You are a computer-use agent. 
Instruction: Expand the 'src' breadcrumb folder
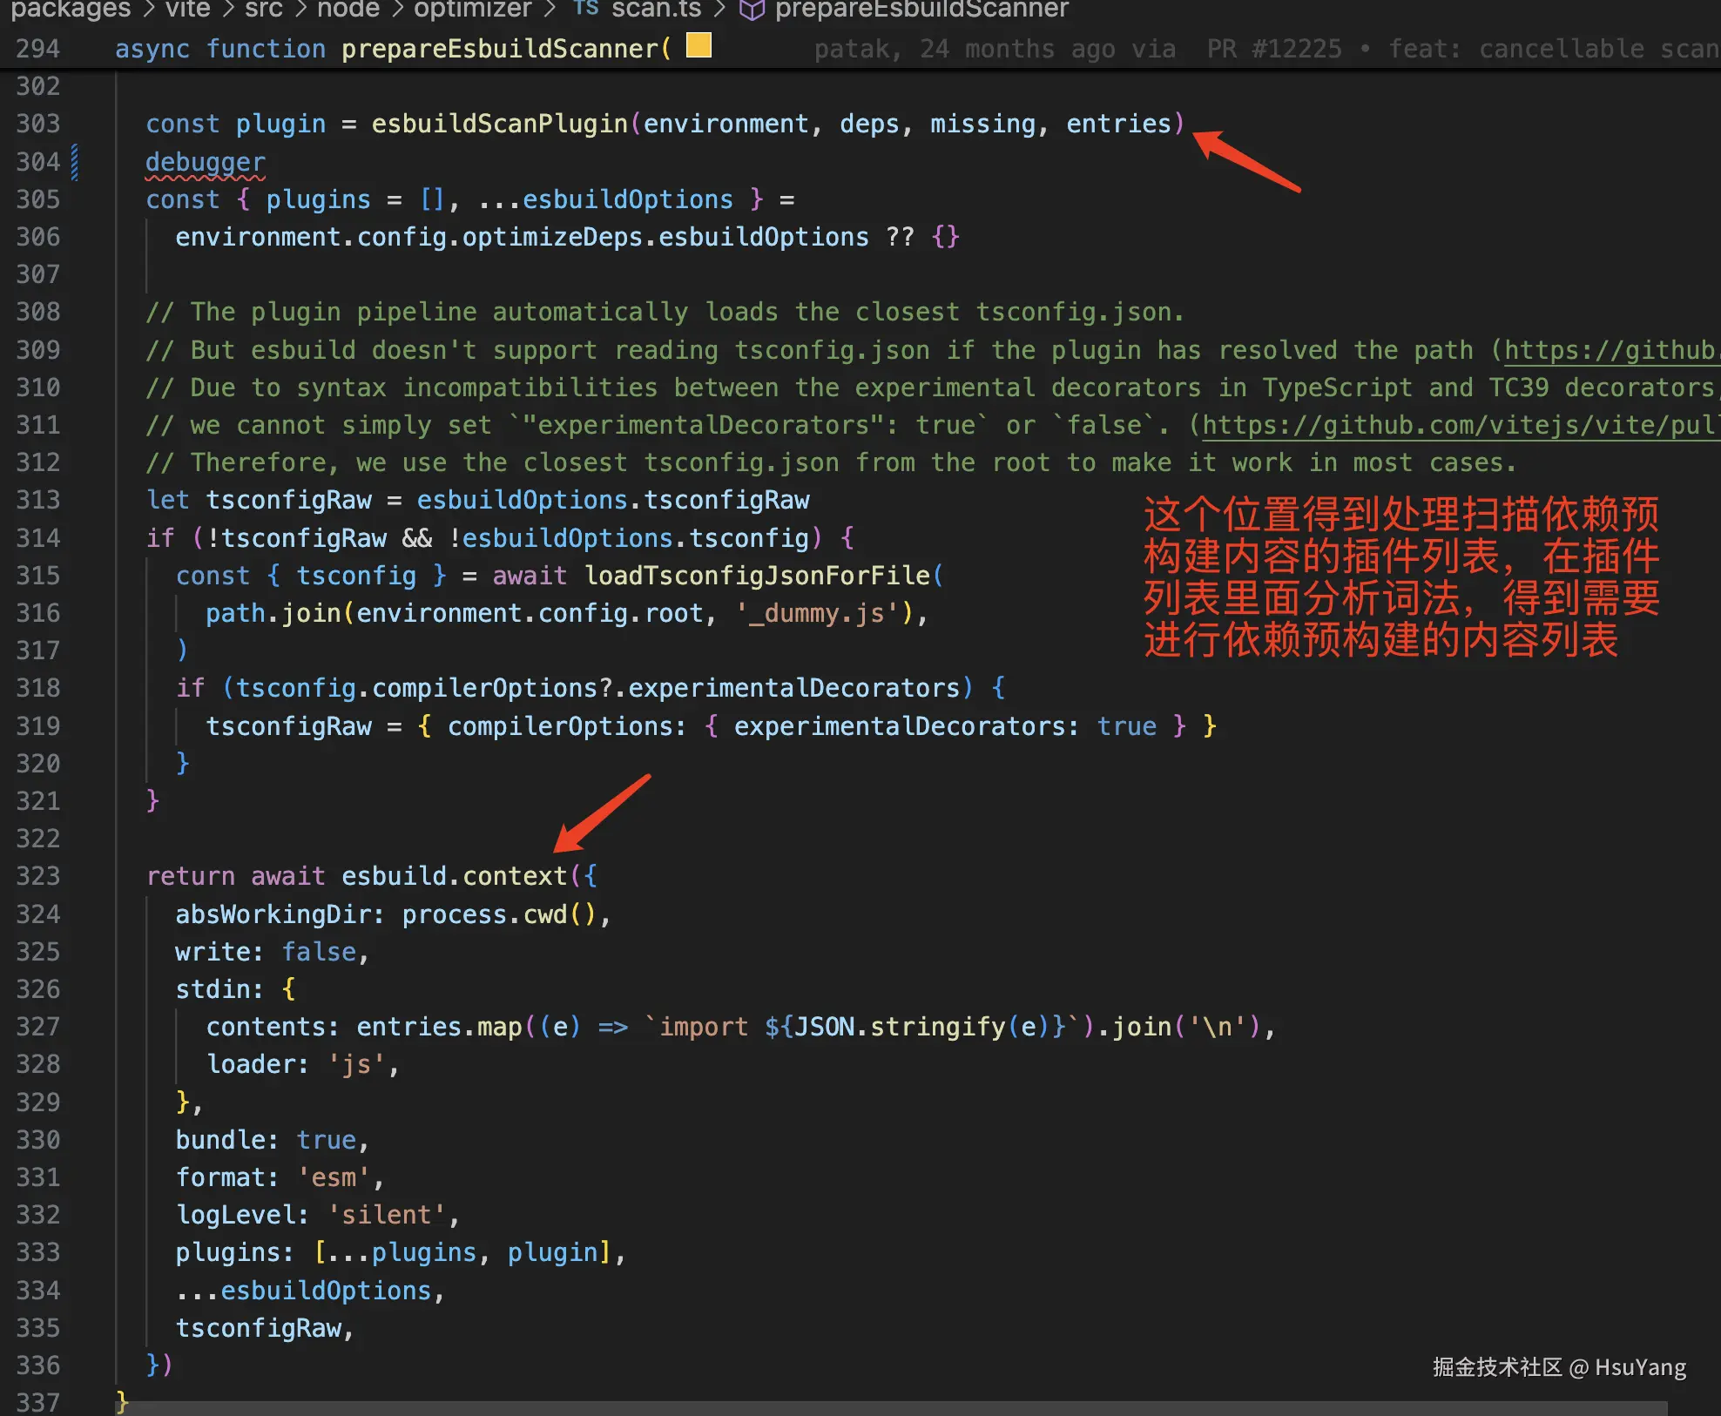(x=263, y=10)
